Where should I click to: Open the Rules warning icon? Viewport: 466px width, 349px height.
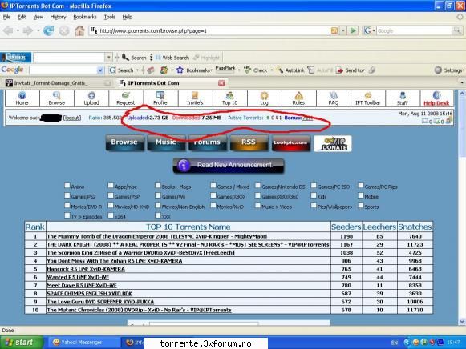coord(298,95)
